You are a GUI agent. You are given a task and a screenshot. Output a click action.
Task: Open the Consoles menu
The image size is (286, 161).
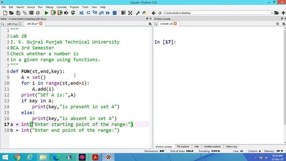click(62, 7)
